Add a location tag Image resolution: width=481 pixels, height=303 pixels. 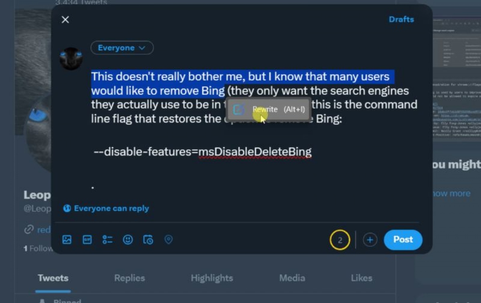[x=168, y=239]
